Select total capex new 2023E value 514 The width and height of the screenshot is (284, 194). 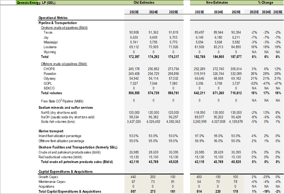pyautogui.click(x=199, y=191)
